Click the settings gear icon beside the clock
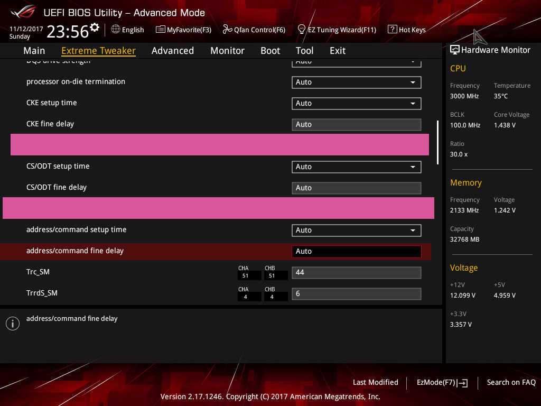 pyautogui.click(x=95, y=27)
